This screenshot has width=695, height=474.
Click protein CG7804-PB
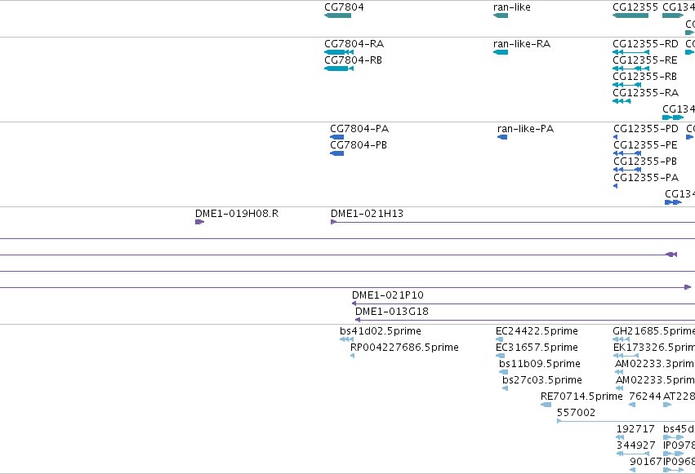point(336,153)
